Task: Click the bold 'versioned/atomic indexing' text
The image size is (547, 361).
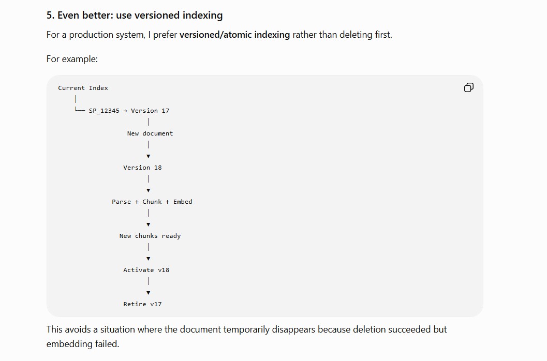Action: point(234,35)
